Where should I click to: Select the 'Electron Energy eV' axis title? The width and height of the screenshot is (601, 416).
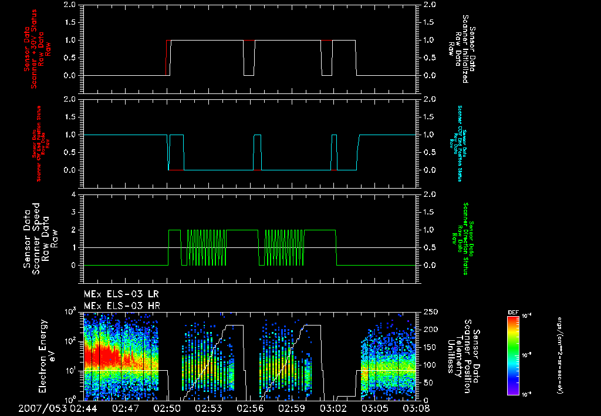coord(48,356)
